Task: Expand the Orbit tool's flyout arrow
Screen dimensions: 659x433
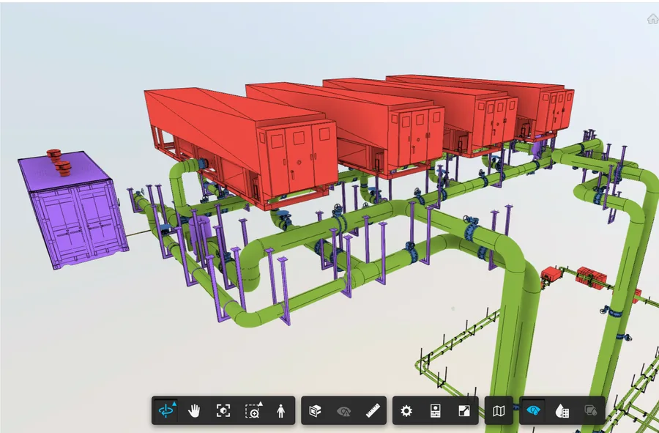Action: (174, 404)
